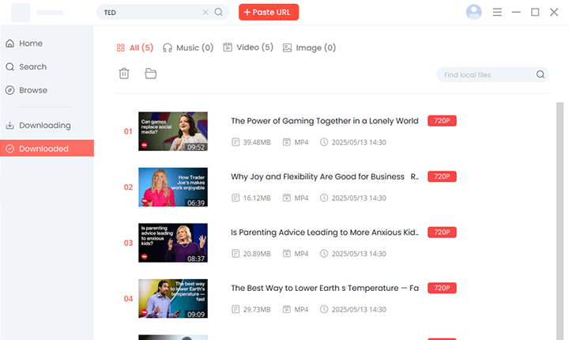Select the All (5) tab
569x340 pixels.
134,47
